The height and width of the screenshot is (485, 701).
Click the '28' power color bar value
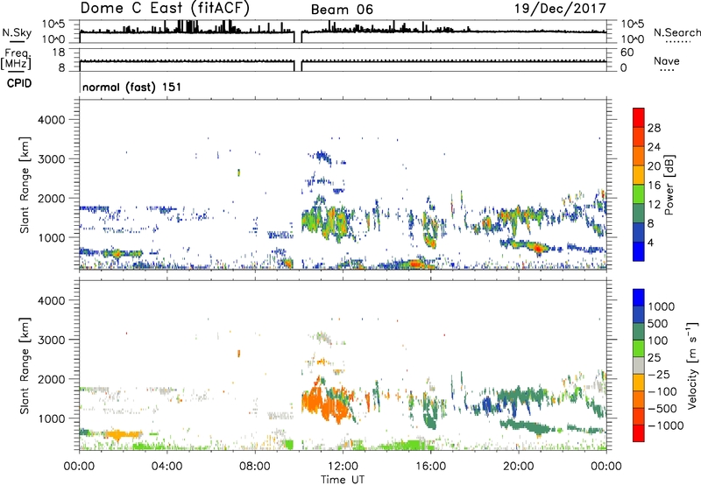click(x=654, y=128)
